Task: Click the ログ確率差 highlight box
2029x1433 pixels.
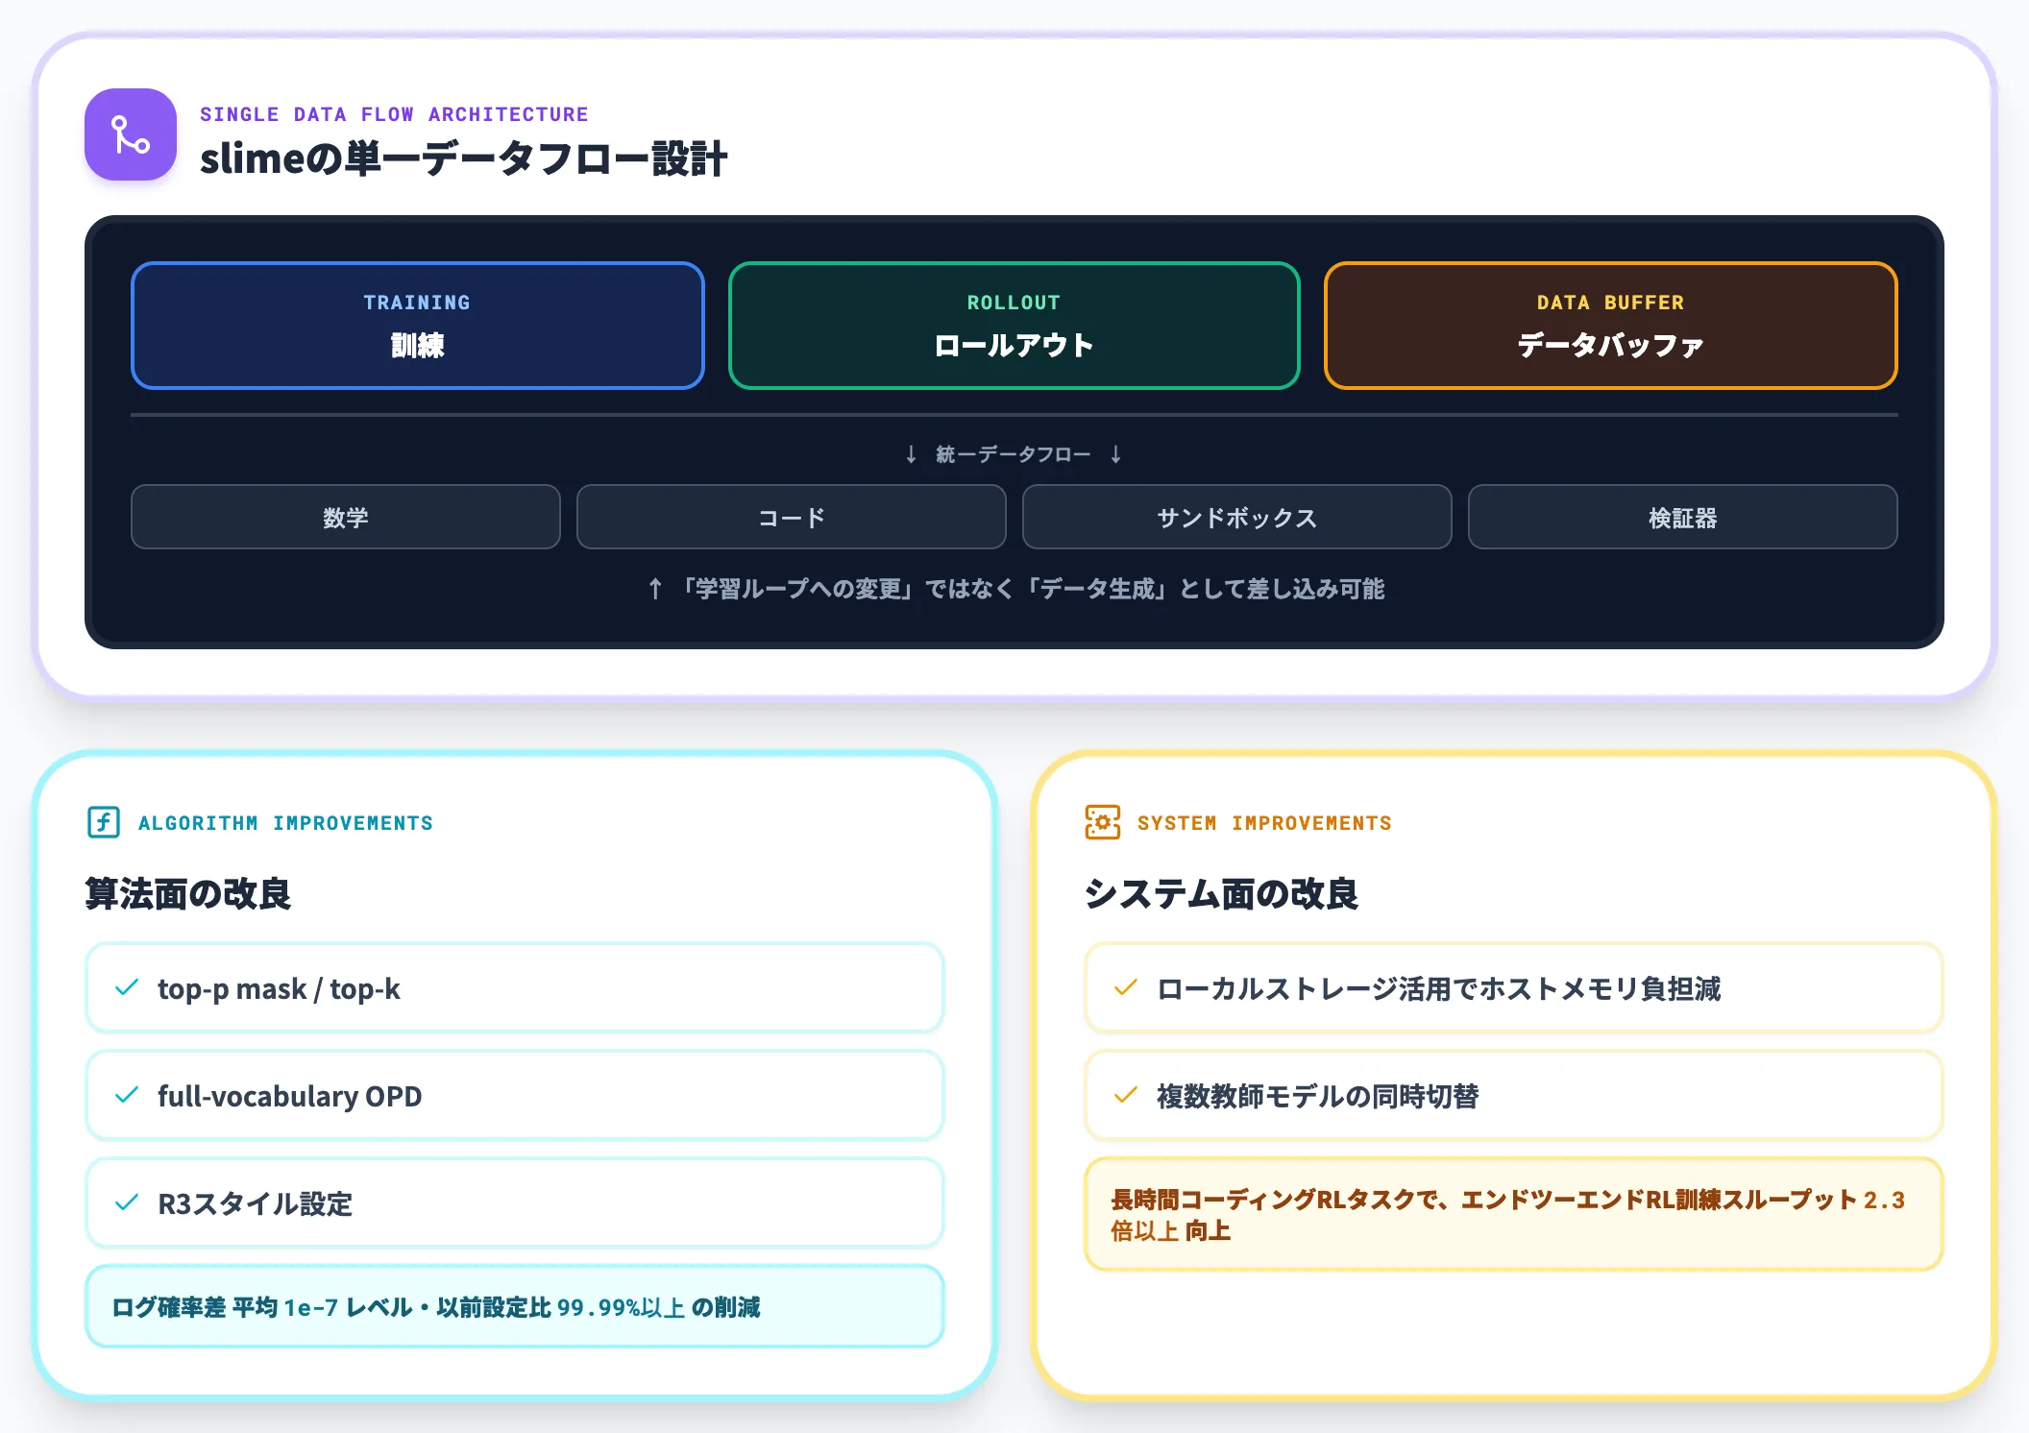Action: 515,1306
